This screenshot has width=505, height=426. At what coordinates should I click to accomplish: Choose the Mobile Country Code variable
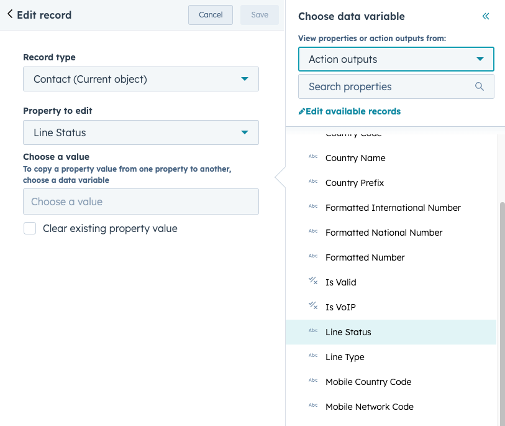tap(368, 382)
